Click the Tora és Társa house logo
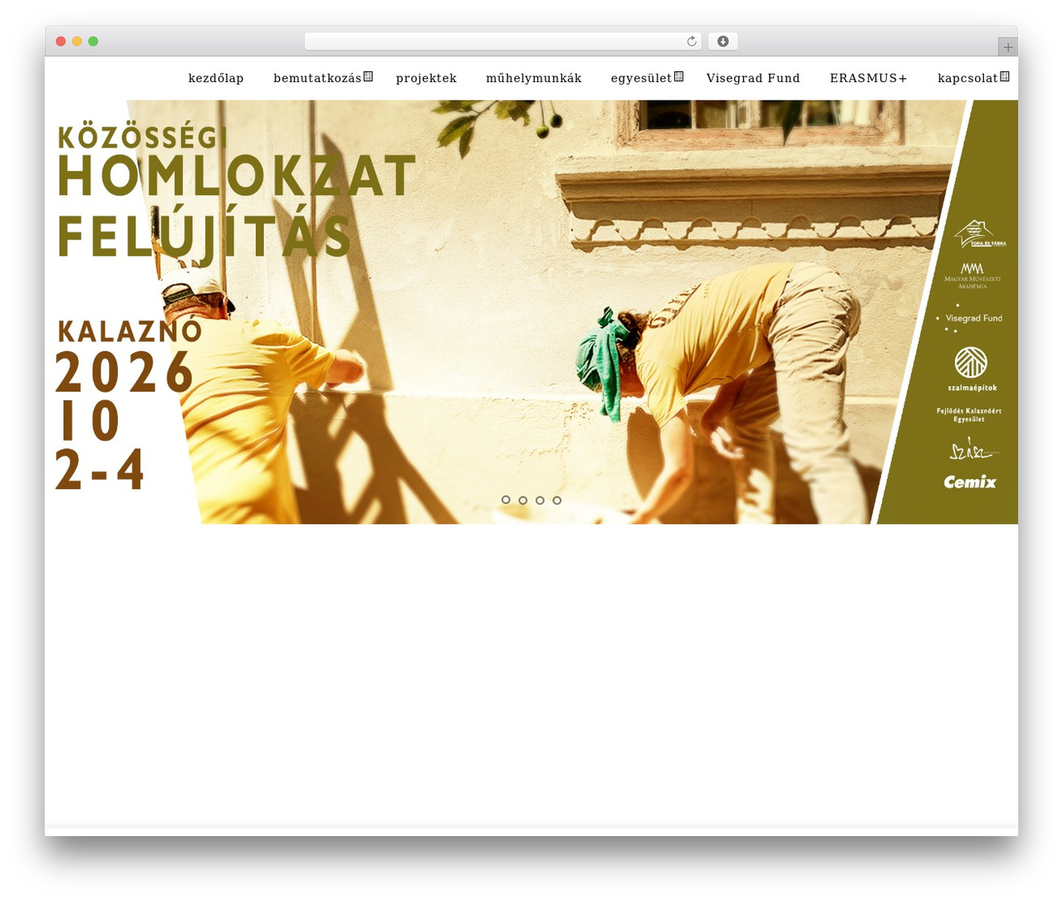The width and height of the screenshot is (1063, 900). tap(980, 233)
